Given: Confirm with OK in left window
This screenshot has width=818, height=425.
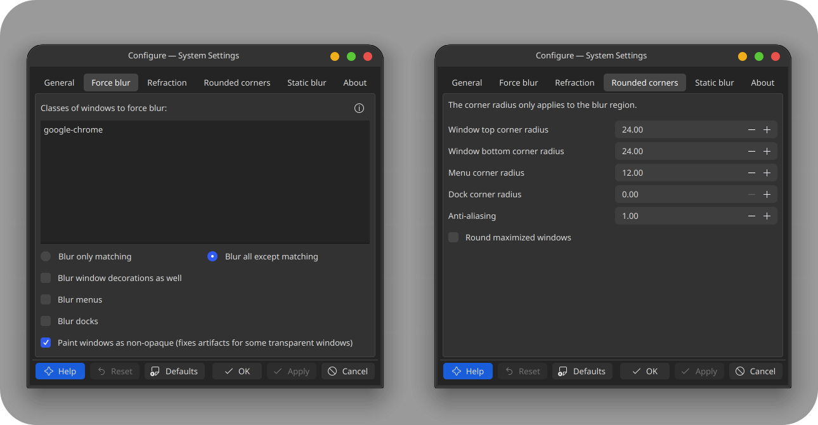Looking at the screenshot, I should 237,371.
